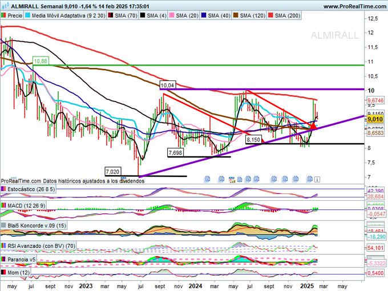Screen dimensions: 388x291
Task: Click the 0,5400 momentum value tag
Action: pos(375,273)
